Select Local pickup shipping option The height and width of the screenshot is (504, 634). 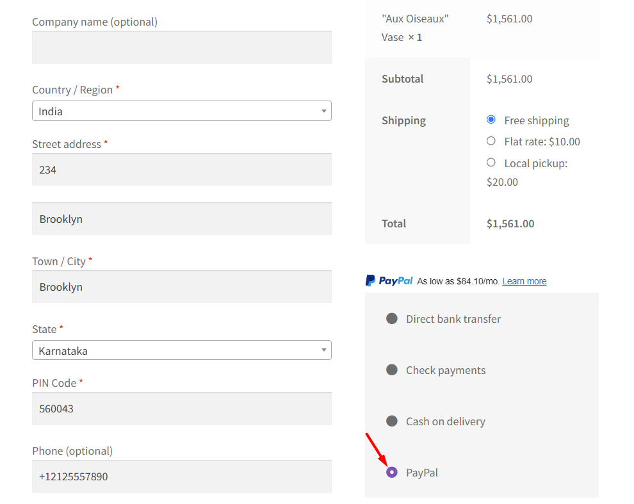coord(491,162)
